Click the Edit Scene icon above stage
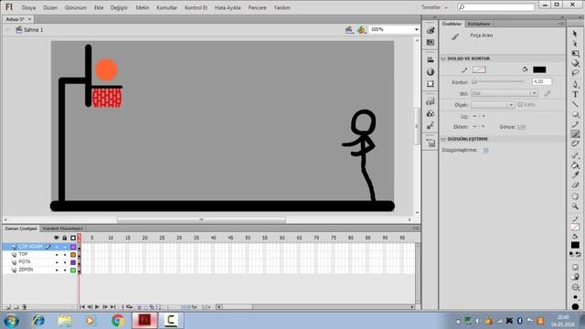The image size is (585, 329). pos(349,30)
